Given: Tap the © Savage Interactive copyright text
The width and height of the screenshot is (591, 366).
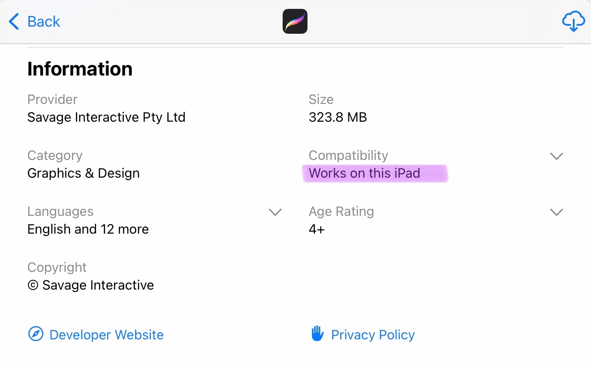Looking at the screenshot, I should coord(91,285).
